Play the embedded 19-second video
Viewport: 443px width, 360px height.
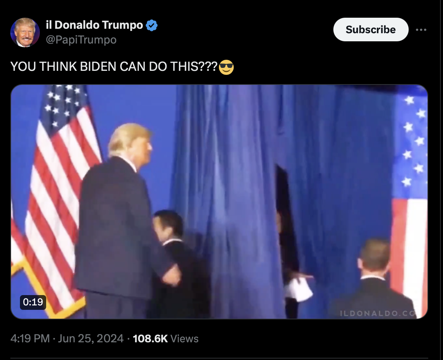219,202
